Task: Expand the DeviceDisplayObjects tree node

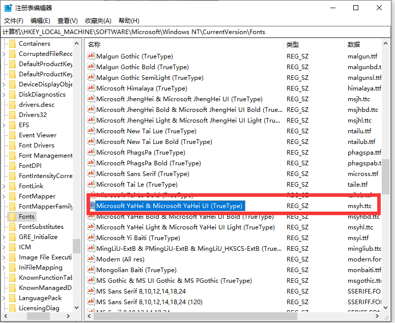Action: pos(4,84)
